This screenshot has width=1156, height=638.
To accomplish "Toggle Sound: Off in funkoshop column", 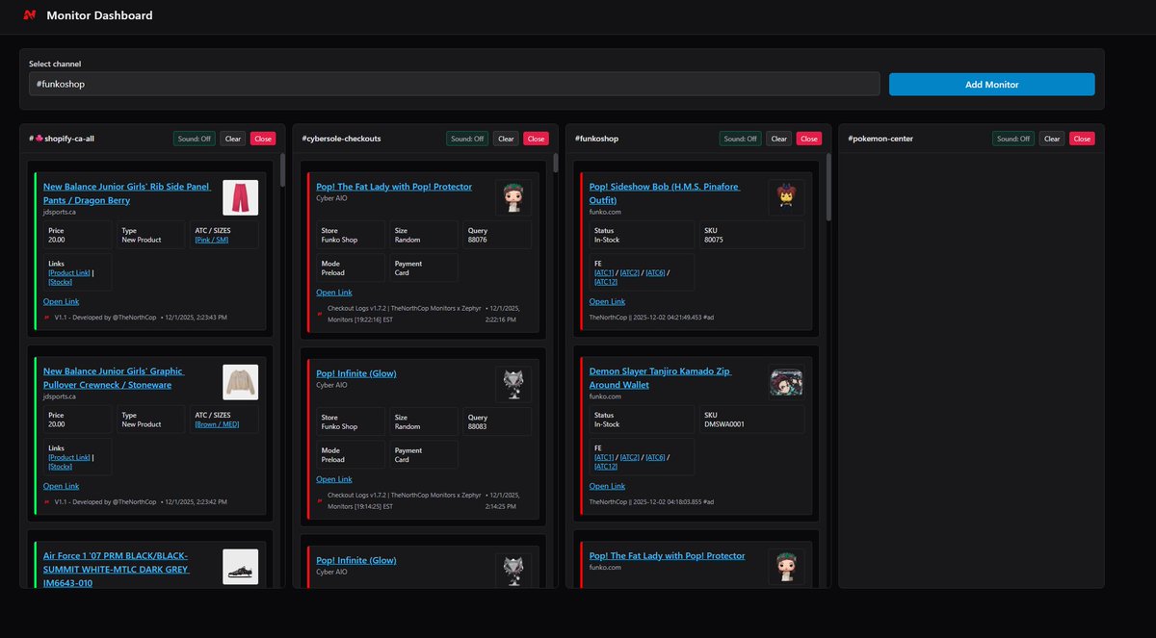I will (740, 139).
